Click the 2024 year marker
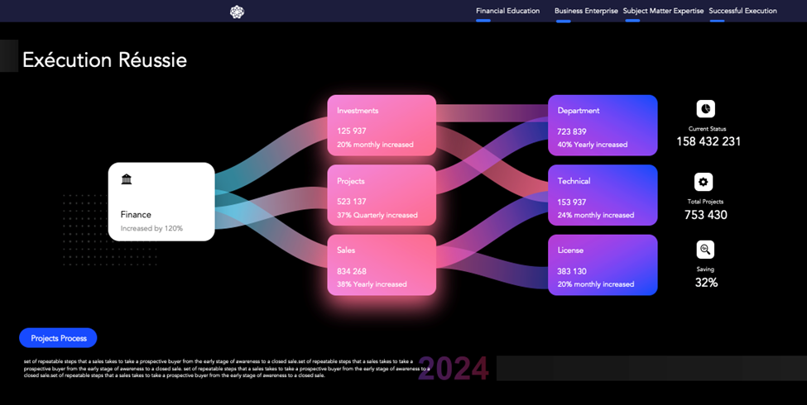This screenshot has height=405, width=807. coord(454,369)
